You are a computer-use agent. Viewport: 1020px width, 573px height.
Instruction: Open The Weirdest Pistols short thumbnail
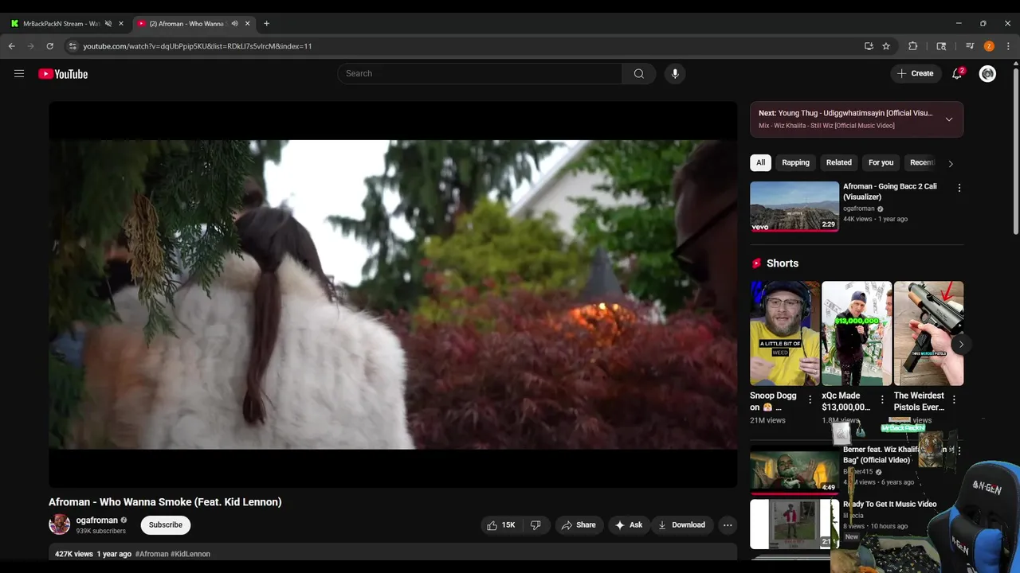point(928,333)
